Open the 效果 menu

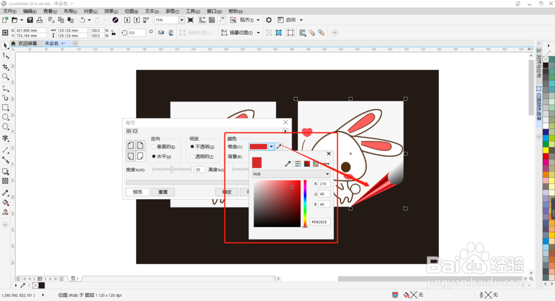111,11
